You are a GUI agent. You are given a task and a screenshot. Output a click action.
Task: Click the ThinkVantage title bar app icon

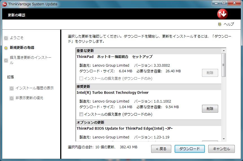(x=5, y=4)
